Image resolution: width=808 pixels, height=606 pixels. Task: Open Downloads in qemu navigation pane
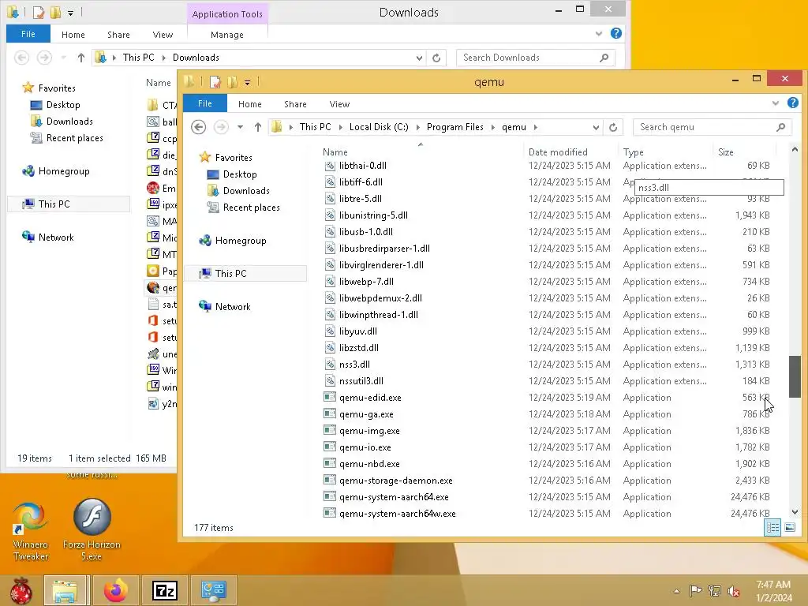point(246,191)
